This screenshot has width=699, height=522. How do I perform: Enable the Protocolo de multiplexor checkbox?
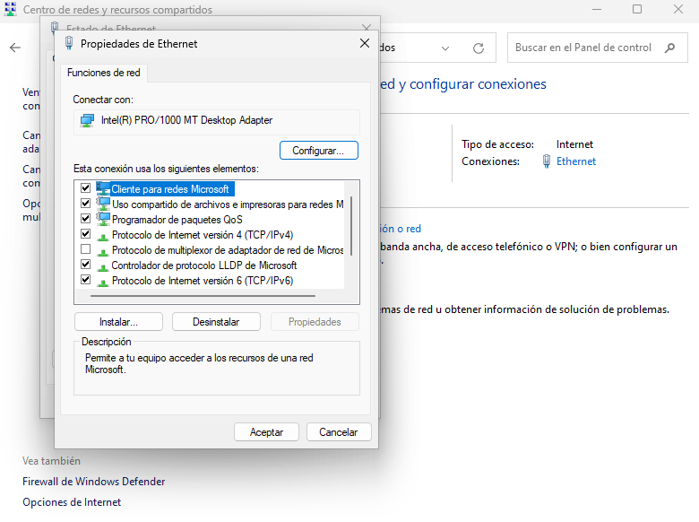pos(86,250)
